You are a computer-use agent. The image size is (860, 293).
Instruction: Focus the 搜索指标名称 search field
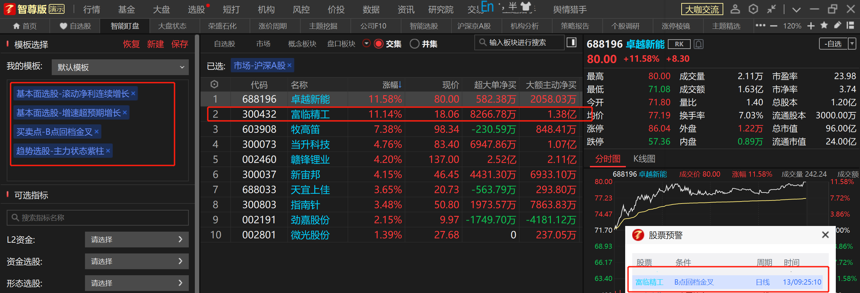pos(98,218)
